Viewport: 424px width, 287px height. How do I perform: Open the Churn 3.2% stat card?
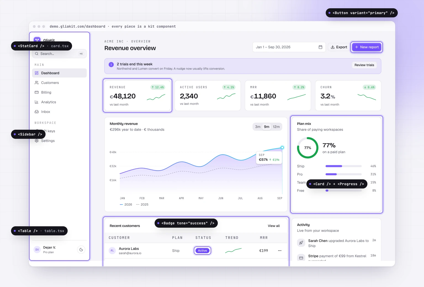pyautogui.click(x=348, y=95)
